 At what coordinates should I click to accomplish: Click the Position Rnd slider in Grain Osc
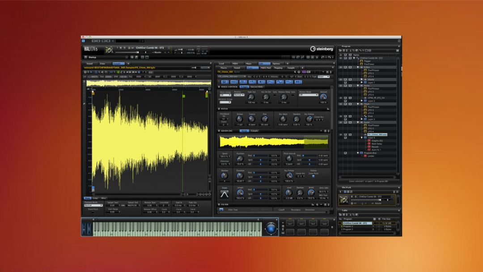tap(261, 156)
